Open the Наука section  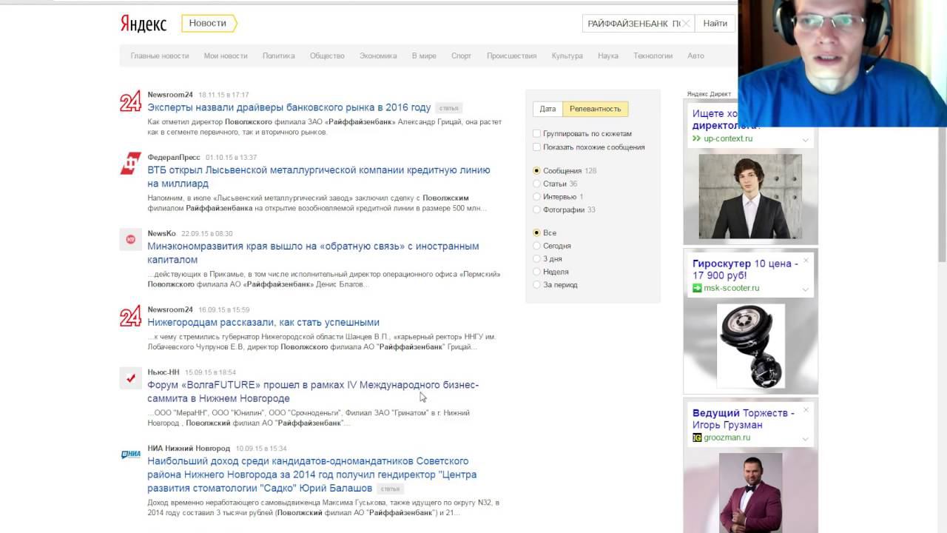click(608, 56)
